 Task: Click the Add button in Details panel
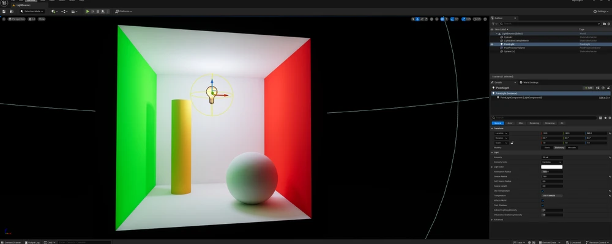pos(588,88)
